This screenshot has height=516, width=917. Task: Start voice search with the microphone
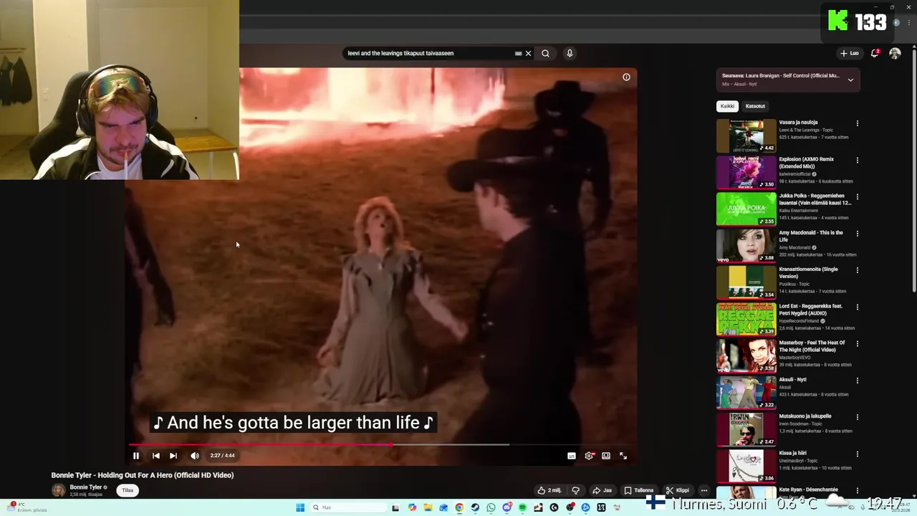tap(570, 53)
